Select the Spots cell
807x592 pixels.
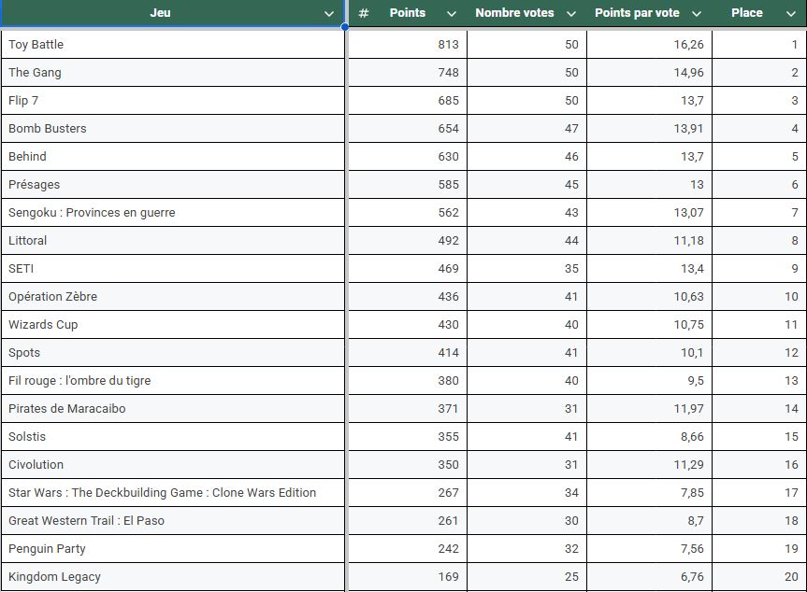pyautogui.click(x=173, y=353)
